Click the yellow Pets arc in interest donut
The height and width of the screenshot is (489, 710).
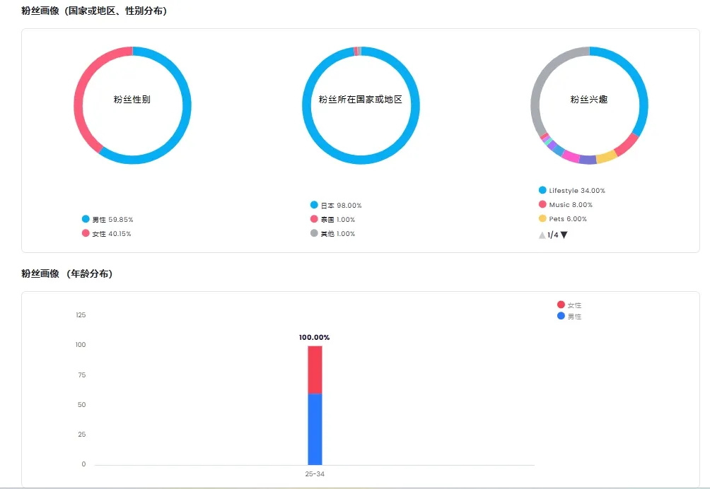pos(606,157)
